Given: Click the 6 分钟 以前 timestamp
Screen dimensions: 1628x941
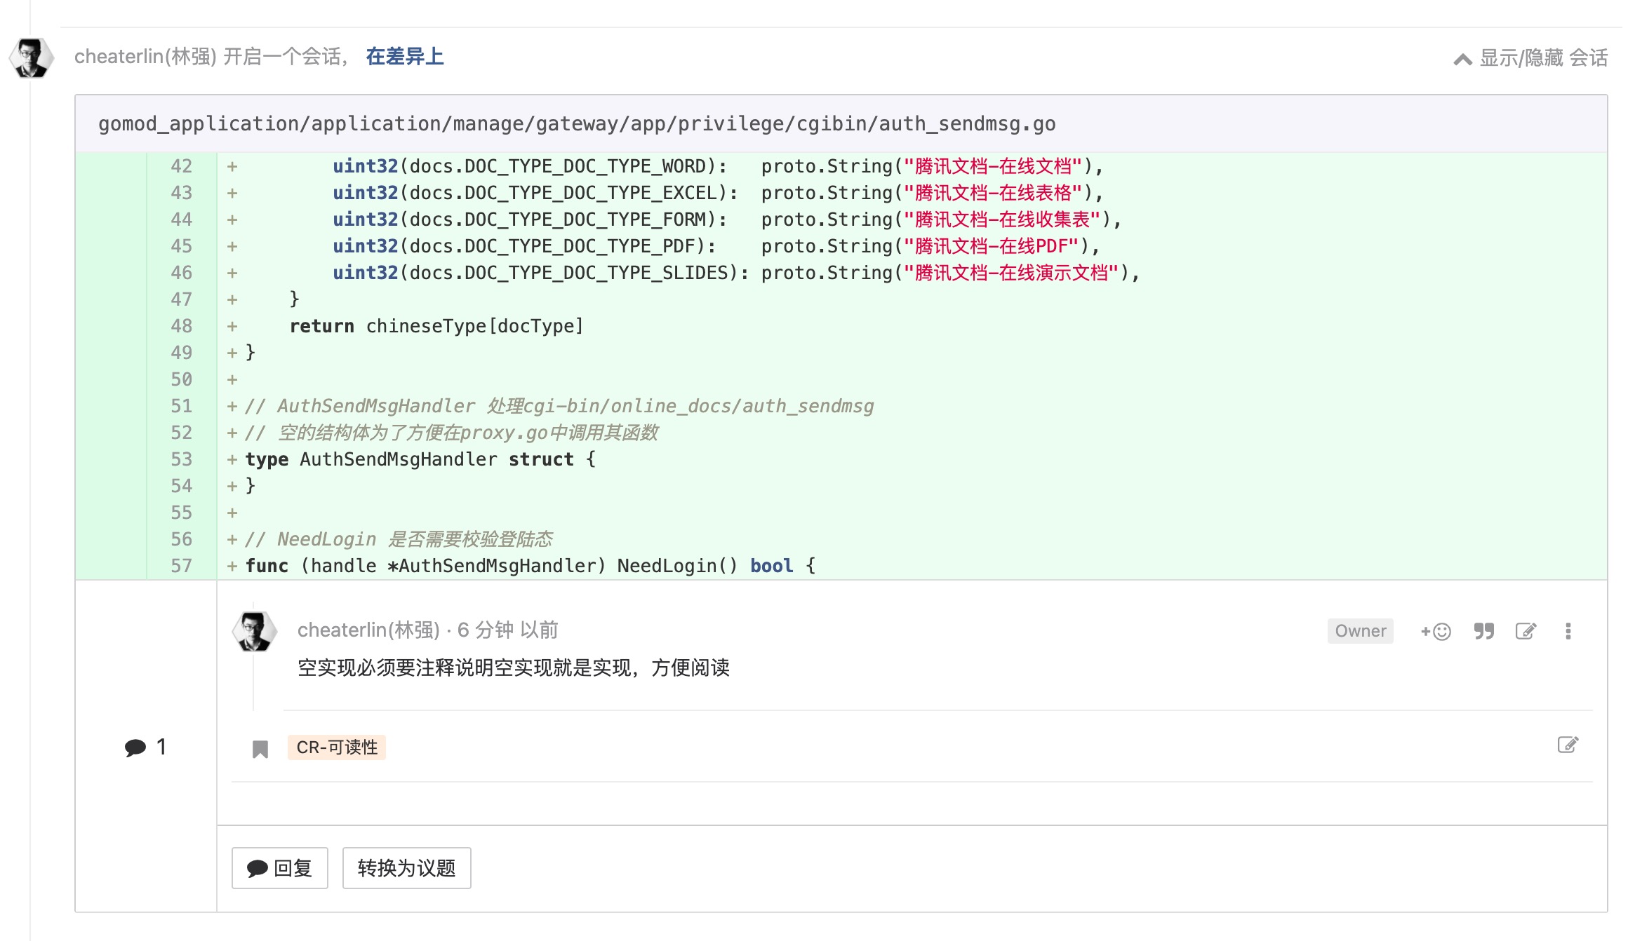Looking at the screenshot, I should click(508, 630).
